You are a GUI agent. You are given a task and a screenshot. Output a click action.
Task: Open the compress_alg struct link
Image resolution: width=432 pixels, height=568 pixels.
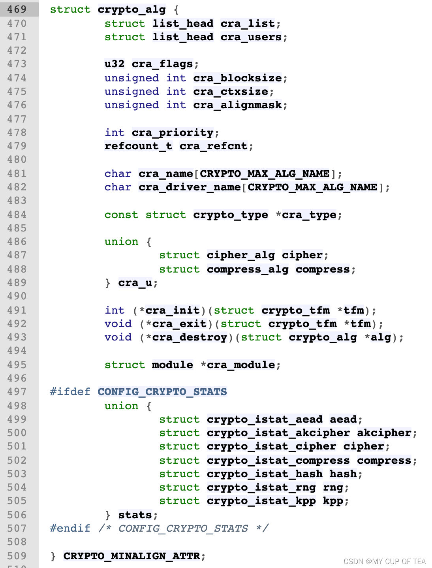(x=248, y=269)
